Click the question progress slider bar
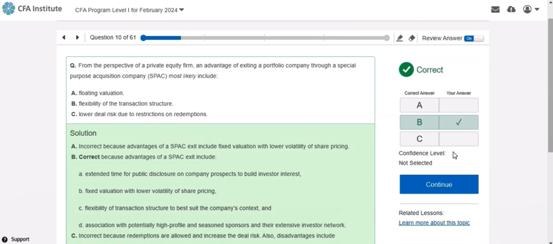Viewport: 553px width, 244px height. [265, 38]
